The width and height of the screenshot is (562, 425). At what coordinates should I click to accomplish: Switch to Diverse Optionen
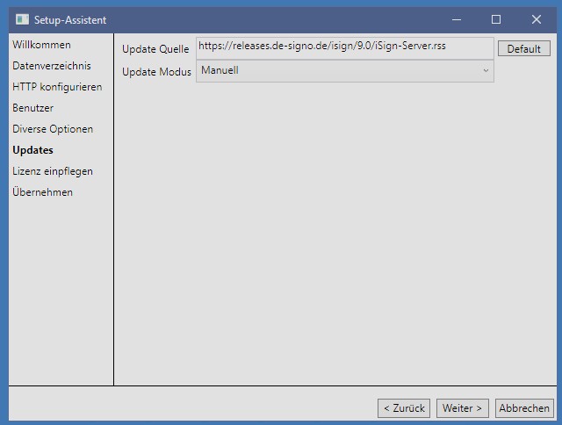coord(53,129)
